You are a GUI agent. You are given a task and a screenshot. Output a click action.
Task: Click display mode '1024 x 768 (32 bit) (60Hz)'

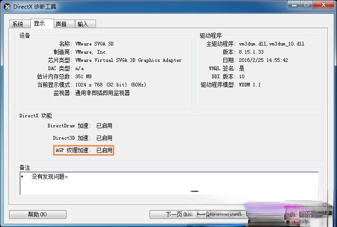pyautogui.click(x=111, y=85)
